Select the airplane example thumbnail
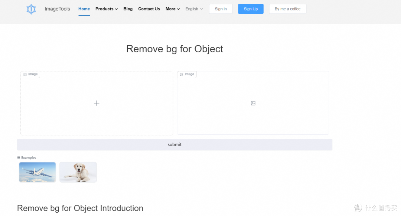Screen dimensions: 401x216 point(38,172)
